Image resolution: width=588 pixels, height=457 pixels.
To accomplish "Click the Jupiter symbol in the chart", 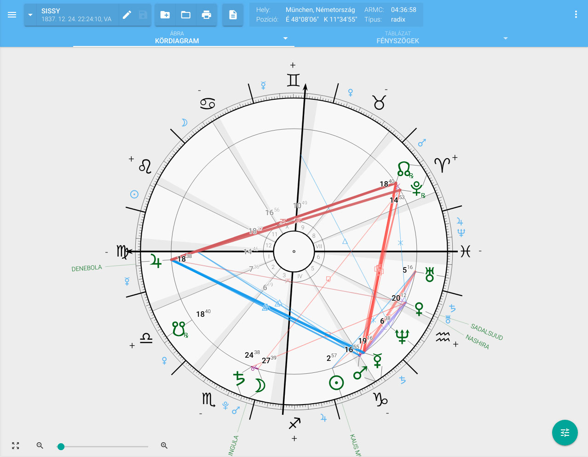I will click(x=156, y=262).
